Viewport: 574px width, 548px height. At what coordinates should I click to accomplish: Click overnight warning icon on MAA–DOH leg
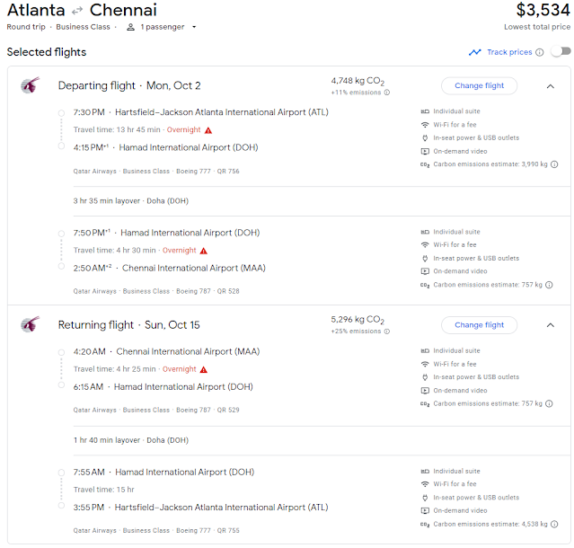[x=204, y=370]
